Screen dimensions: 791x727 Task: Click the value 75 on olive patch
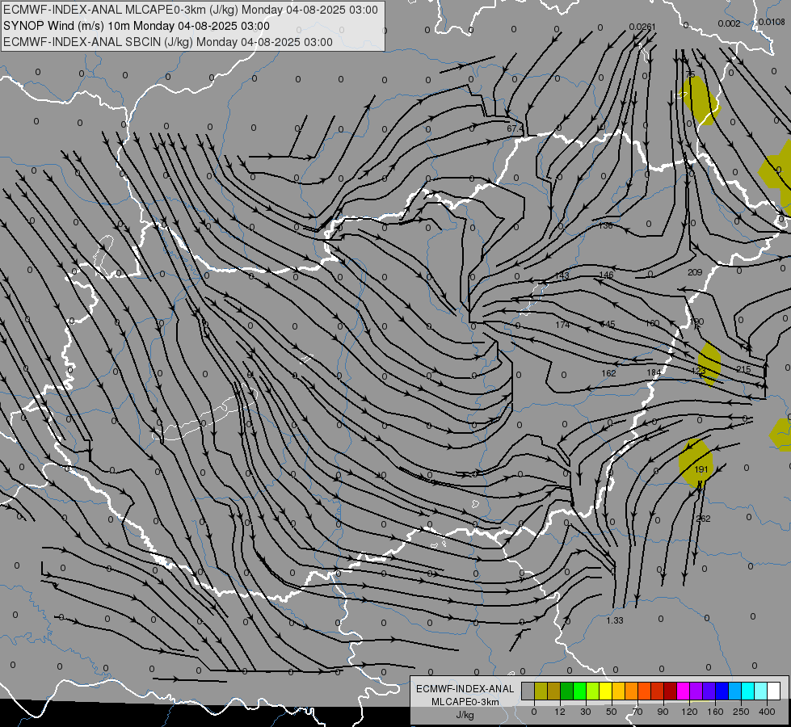point(691,74)
